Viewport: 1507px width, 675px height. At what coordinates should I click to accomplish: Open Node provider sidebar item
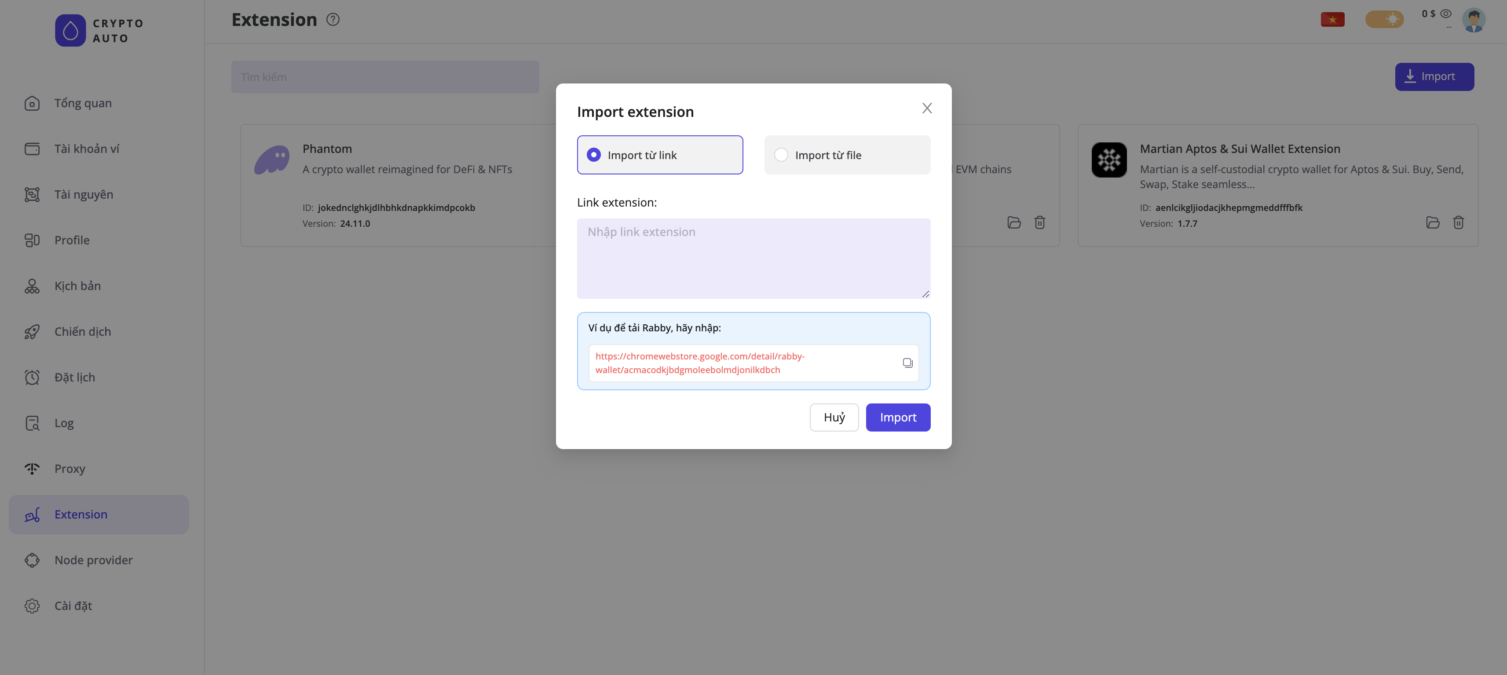point(93,560)
